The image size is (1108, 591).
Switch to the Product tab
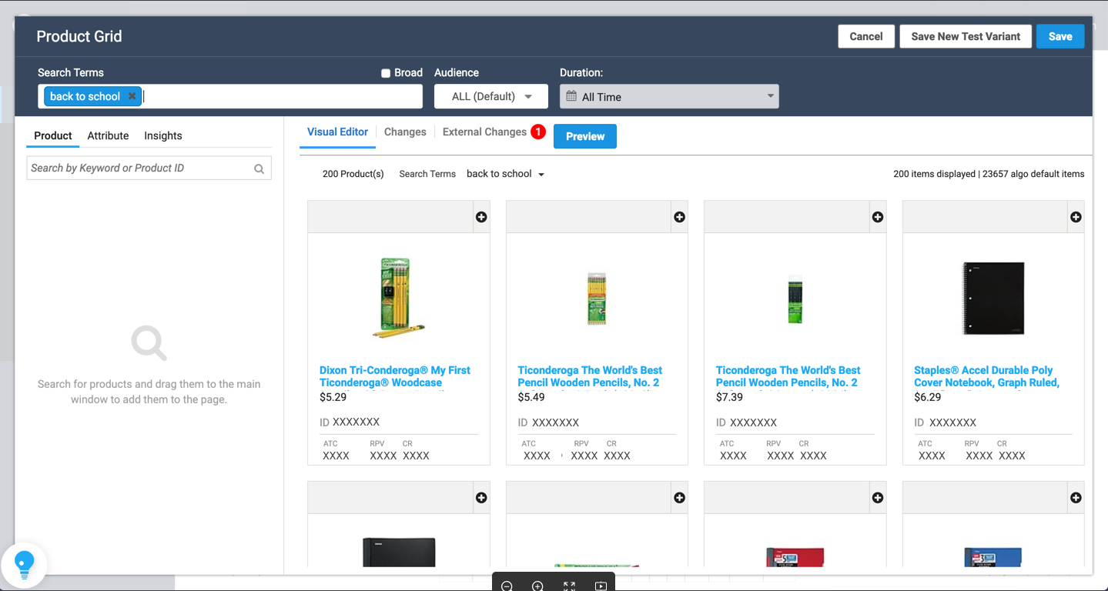tap(53, 135)
